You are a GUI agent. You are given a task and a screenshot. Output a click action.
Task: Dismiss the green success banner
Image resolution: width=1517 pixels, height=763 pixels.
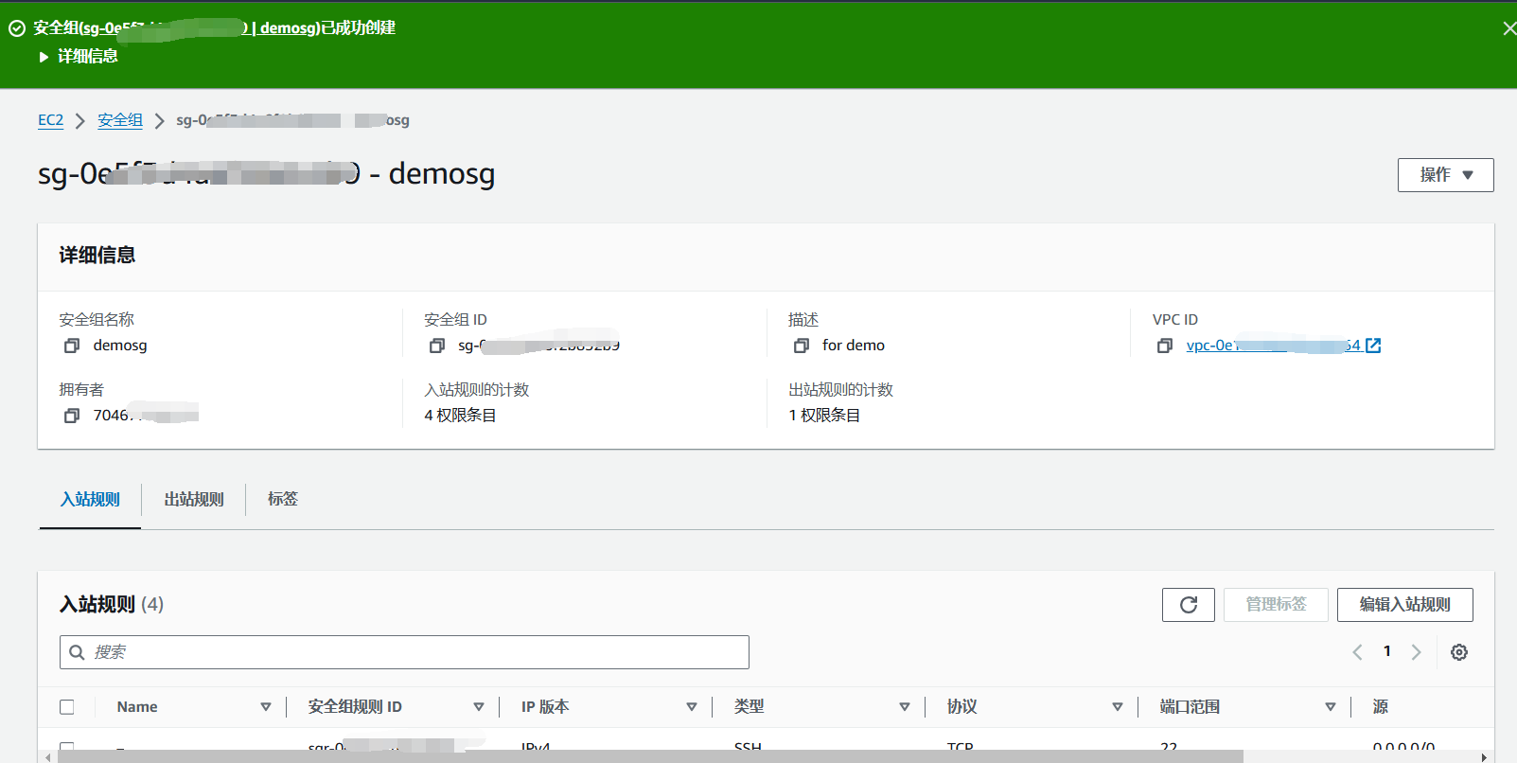1508,28
